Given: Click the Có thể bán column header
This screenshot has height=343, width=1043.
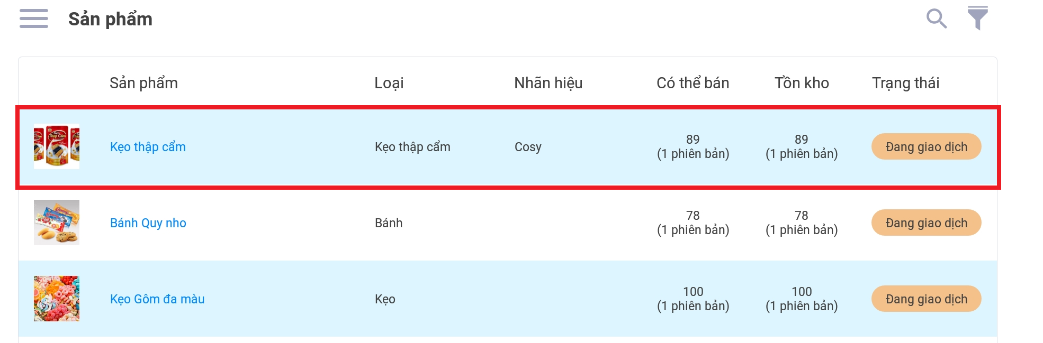Looking at the screenshot, I should pyautogui.click(x=693, y=83).
